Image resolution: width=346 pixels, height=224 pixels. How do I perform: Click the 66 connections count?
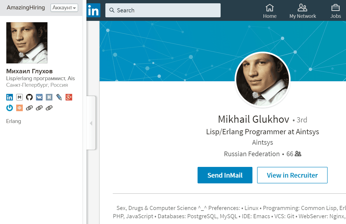point(294,154)
